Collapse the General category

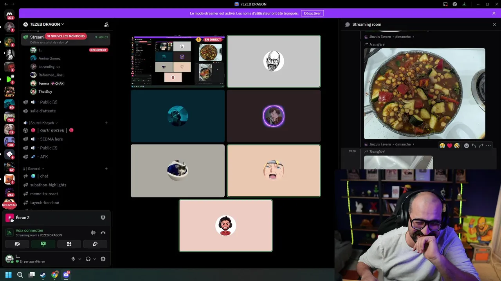34,169
